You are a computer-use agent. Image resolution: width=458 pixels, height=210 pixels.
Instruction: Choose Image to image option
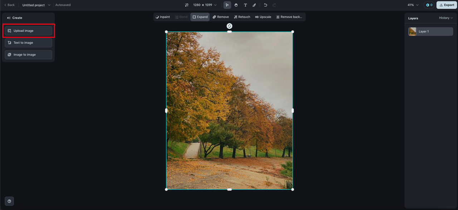coord(28,55)
